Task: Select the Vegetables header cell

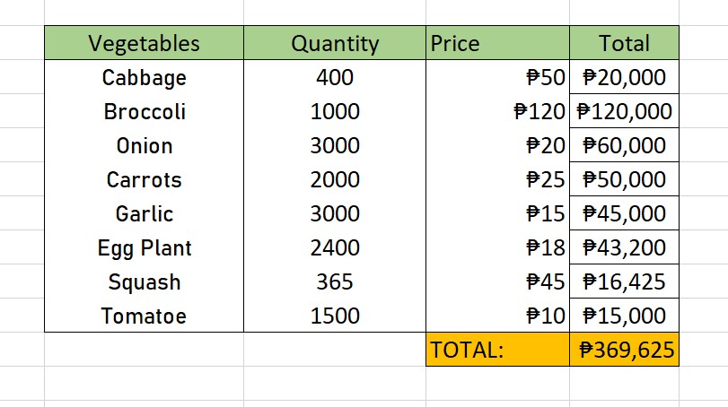Action: [x=144, y=43]
